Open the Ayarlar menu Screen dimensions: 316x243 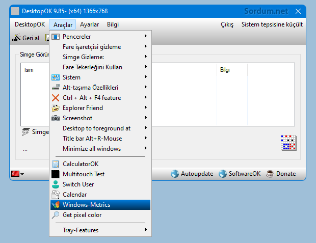click(90, 24)
